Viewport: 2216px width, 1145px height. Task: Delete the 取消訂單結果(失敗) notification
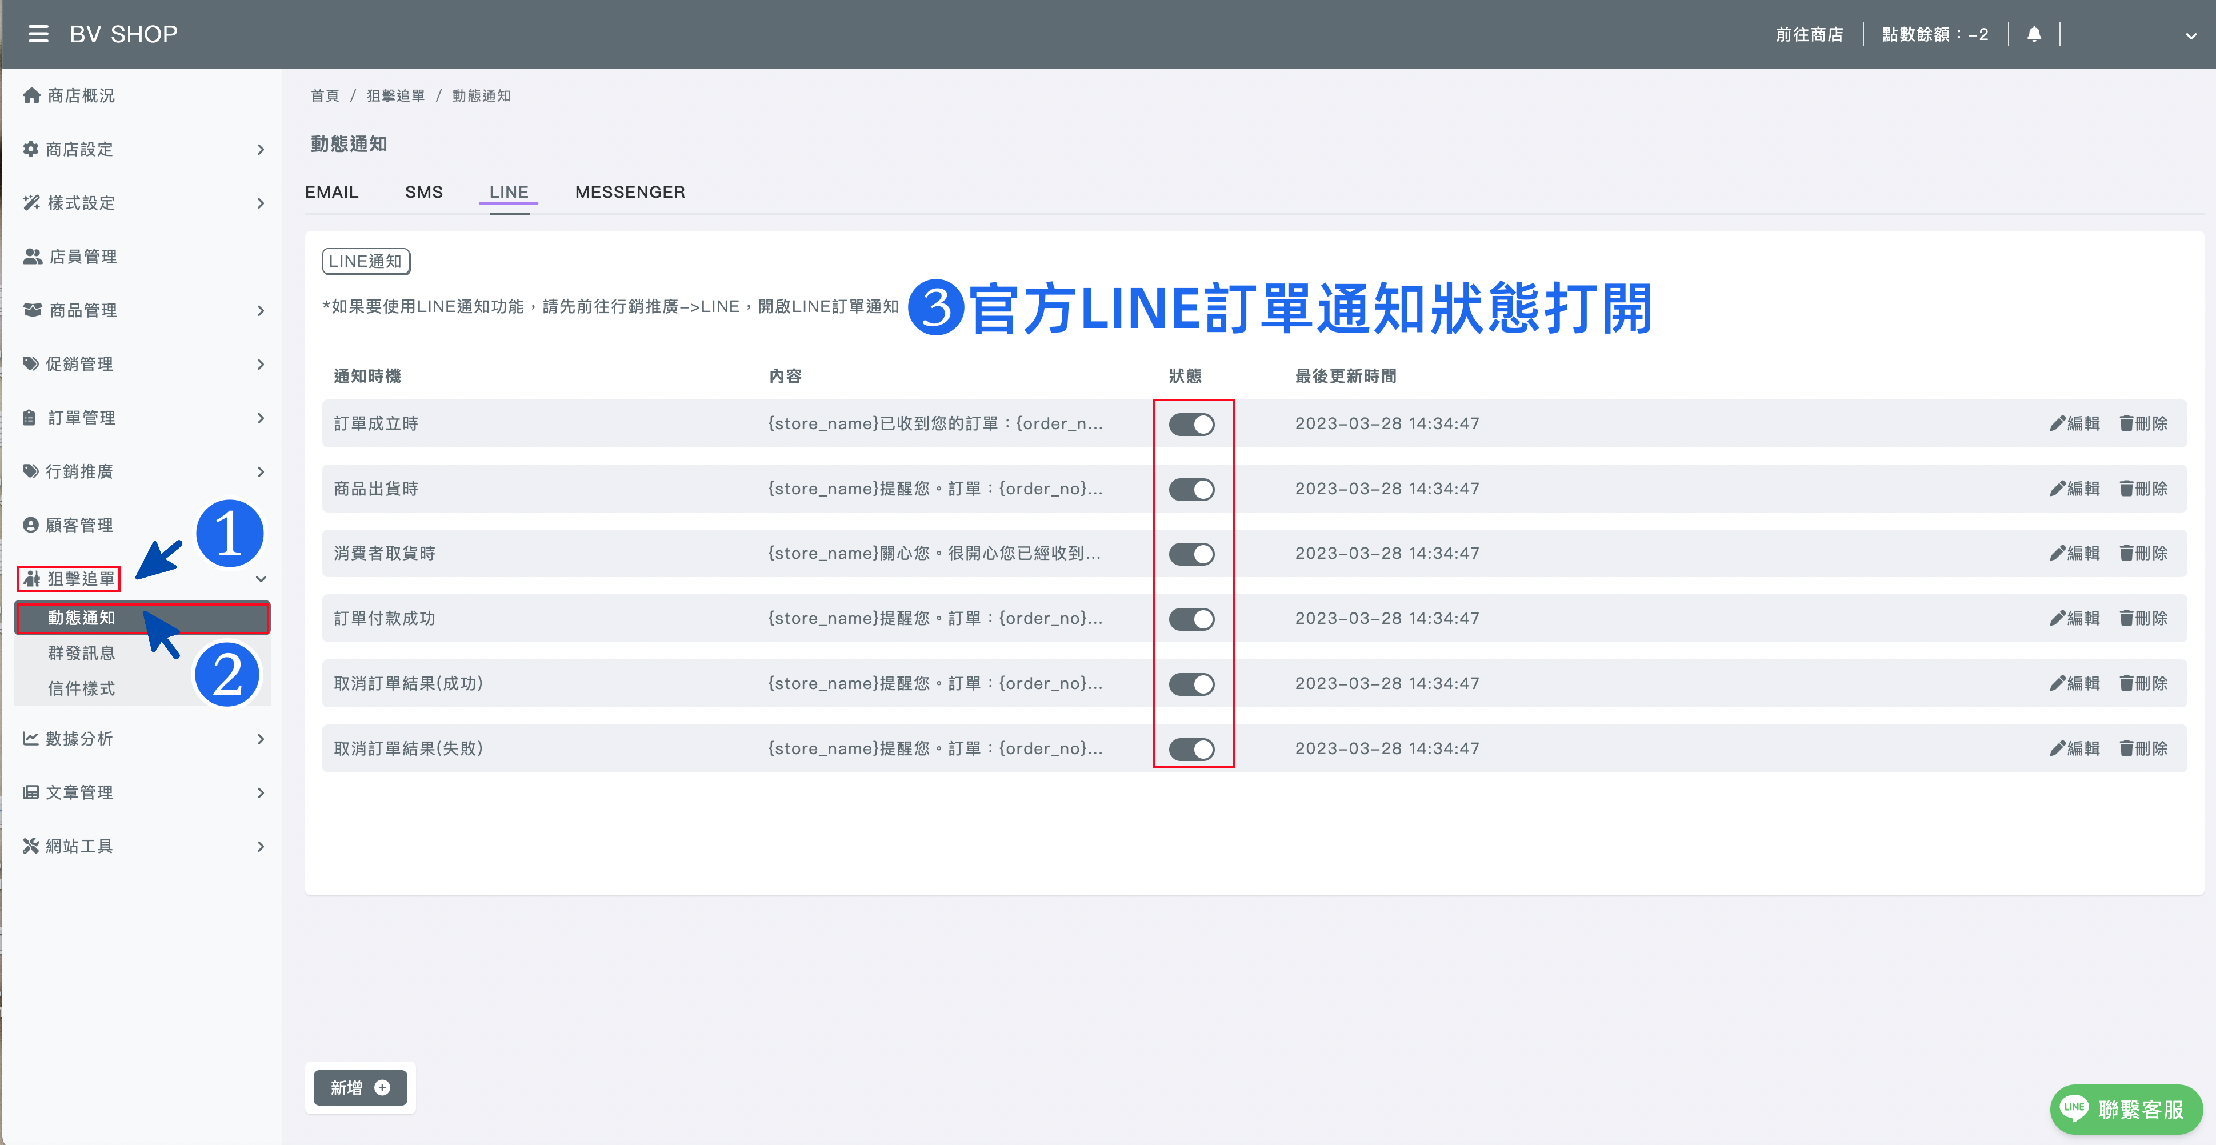[x=2143, y=748]
